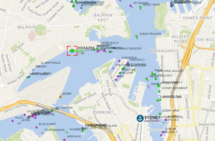Select the FOUR SEASONS vessel arrow
The image size is (215, 141).
(x=67, y=132)
